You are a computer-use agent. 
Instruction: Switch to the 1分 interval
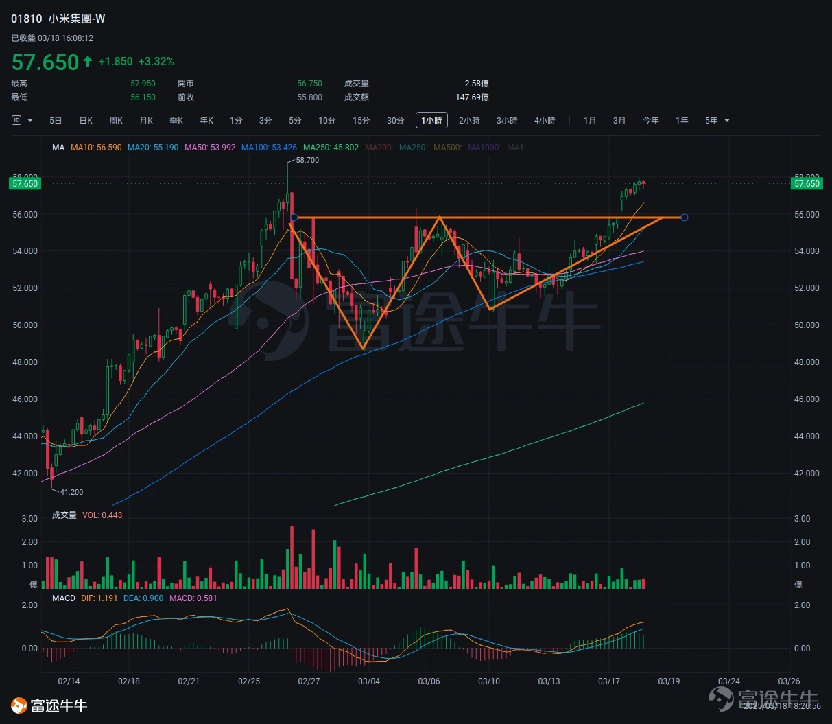click(236, 121)
